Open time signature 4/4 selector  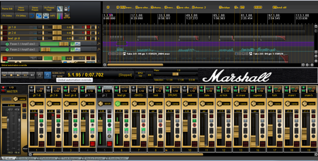pos(149,75)
